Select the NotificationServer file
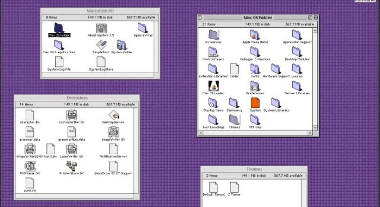 [114, 149]
